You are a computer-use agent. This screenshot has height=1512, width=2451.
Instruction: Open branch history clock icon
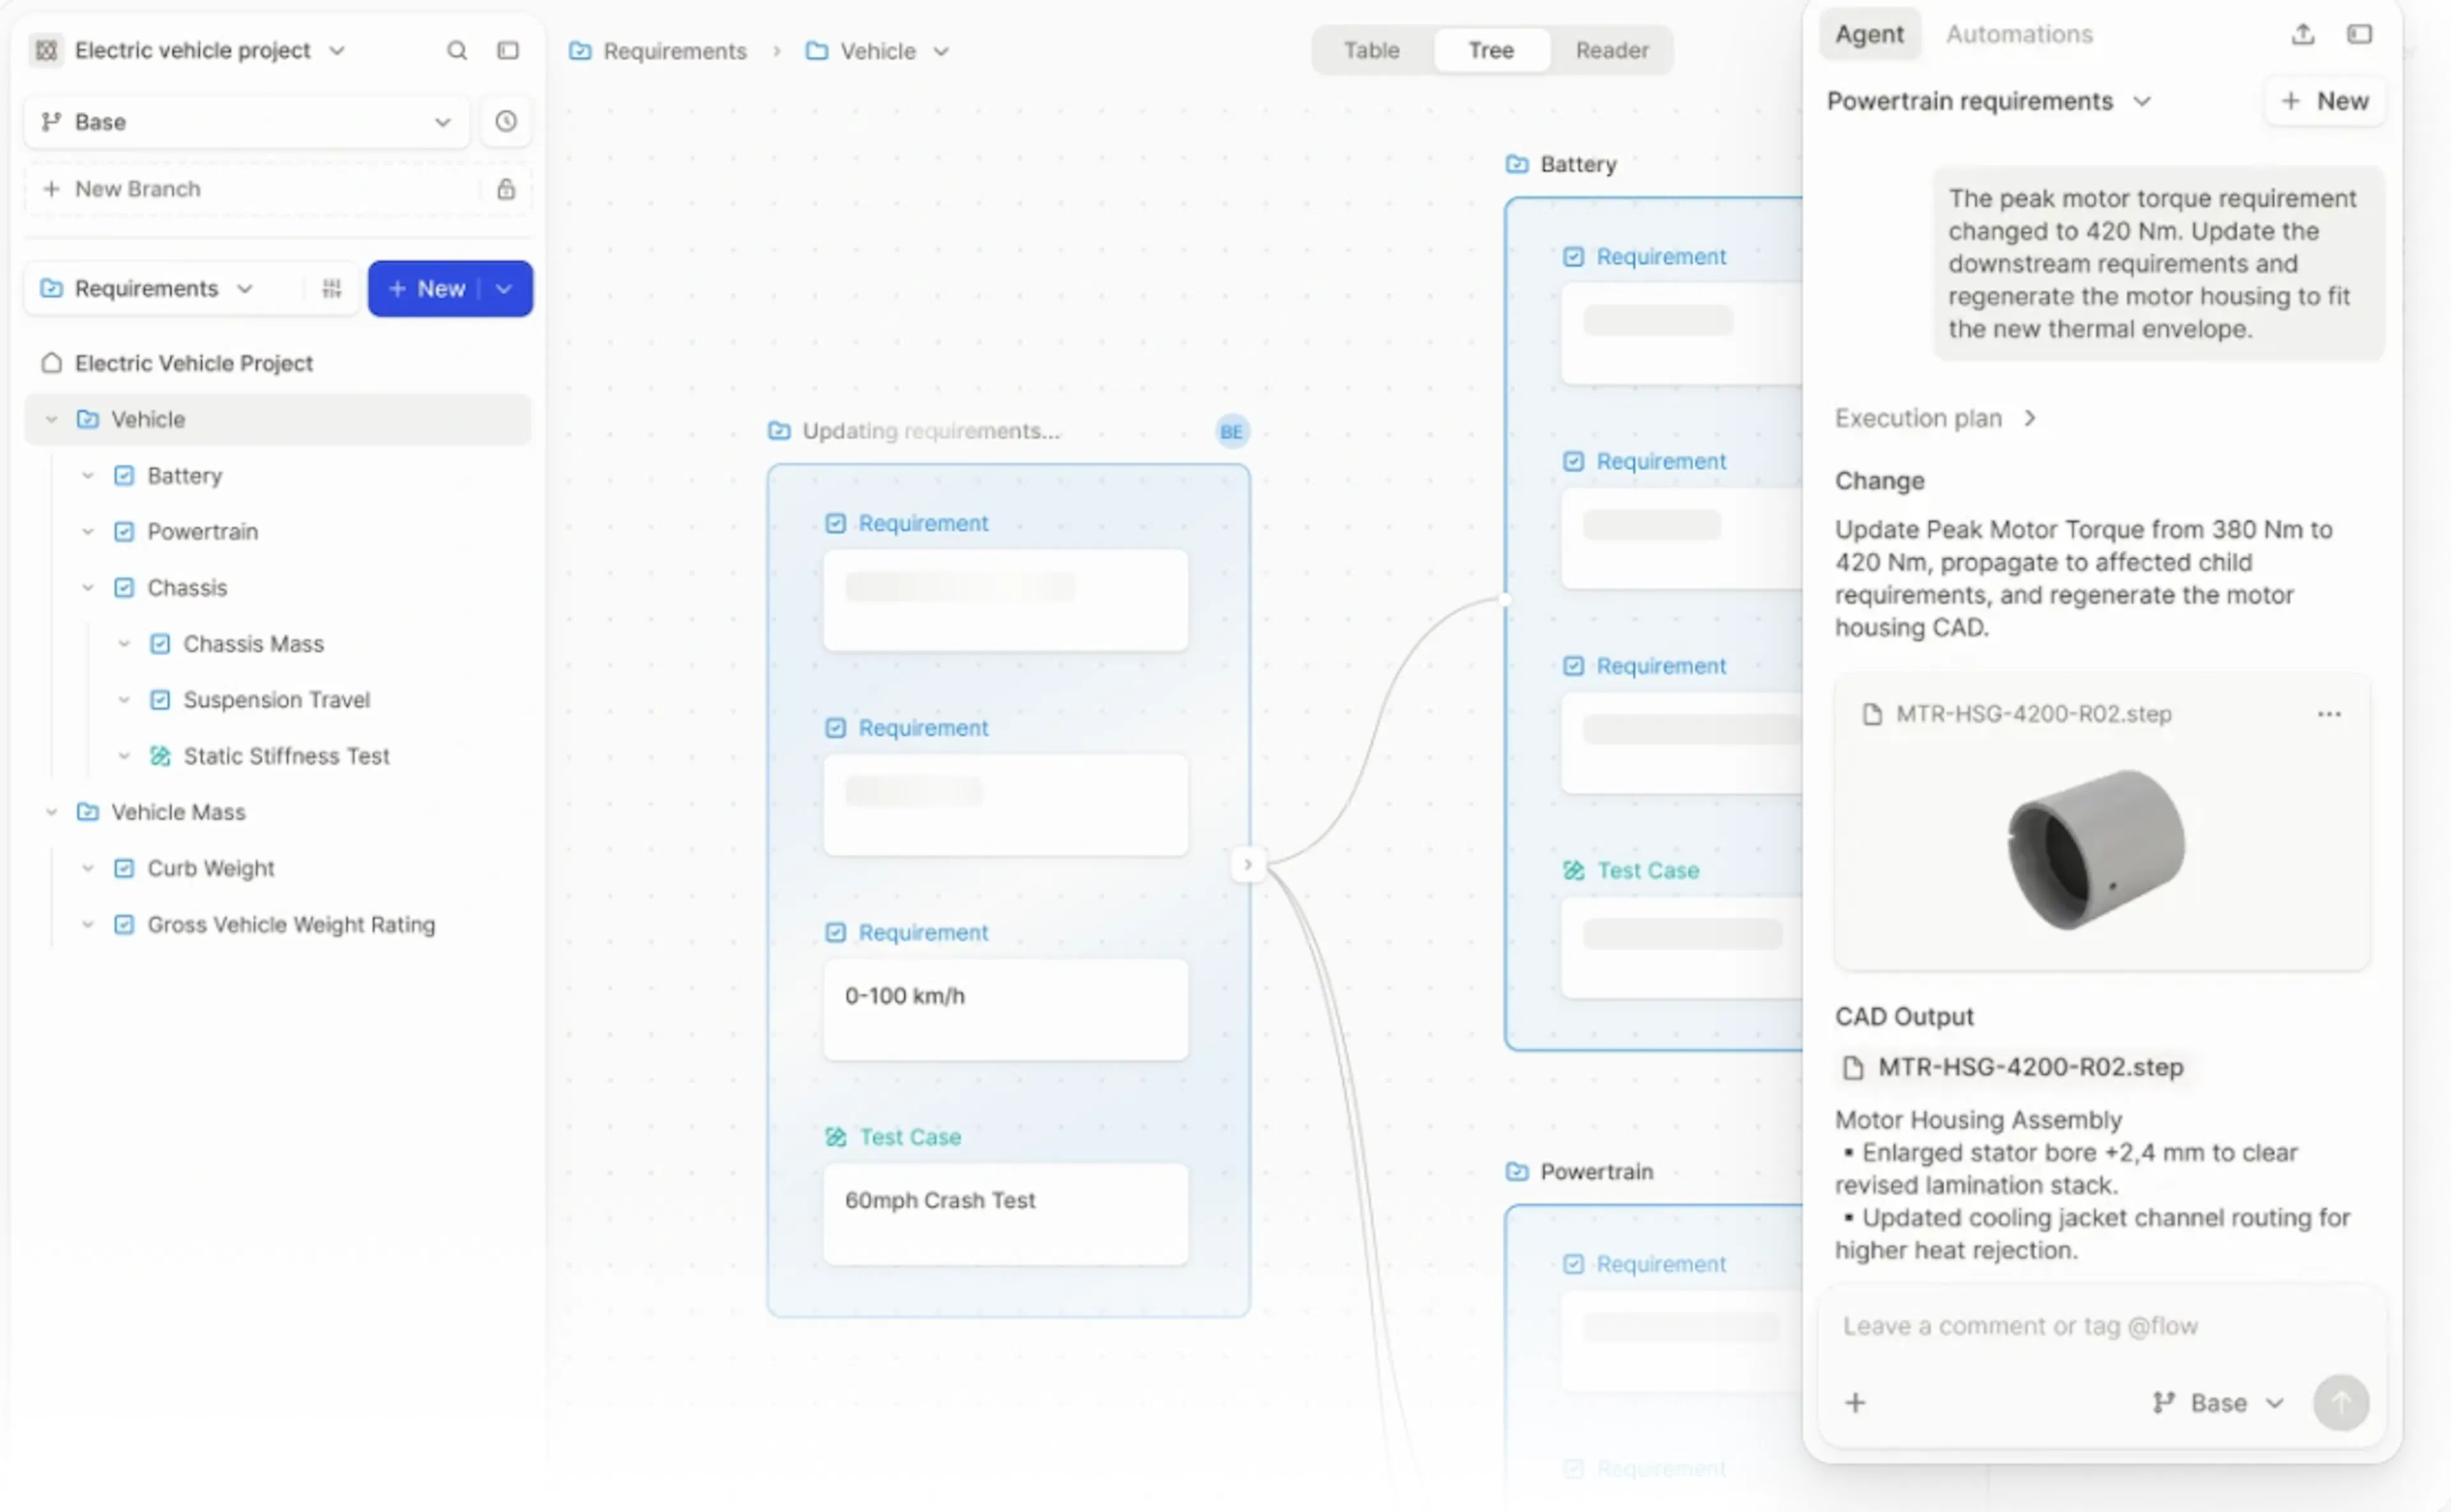[x=506, y=121]
